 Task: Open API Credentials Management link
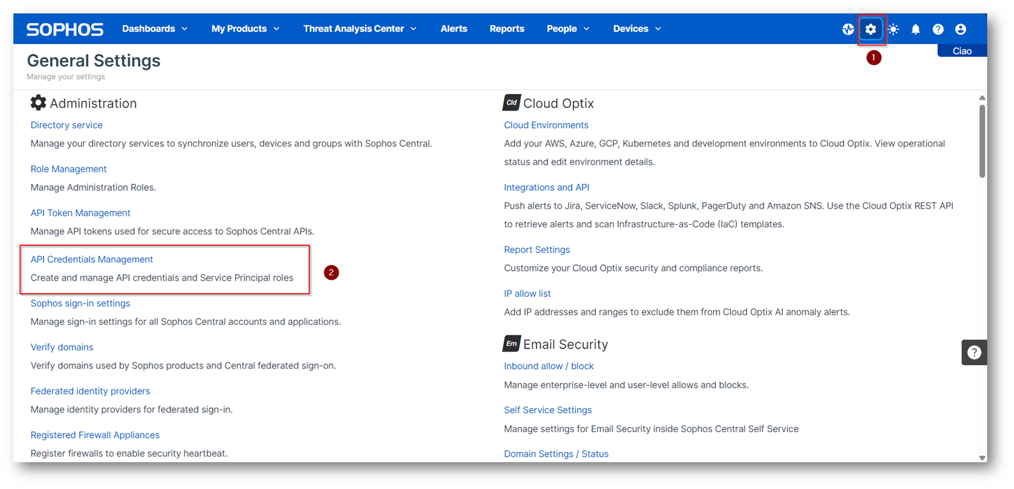pyautogui.click(x=92, y=259)
